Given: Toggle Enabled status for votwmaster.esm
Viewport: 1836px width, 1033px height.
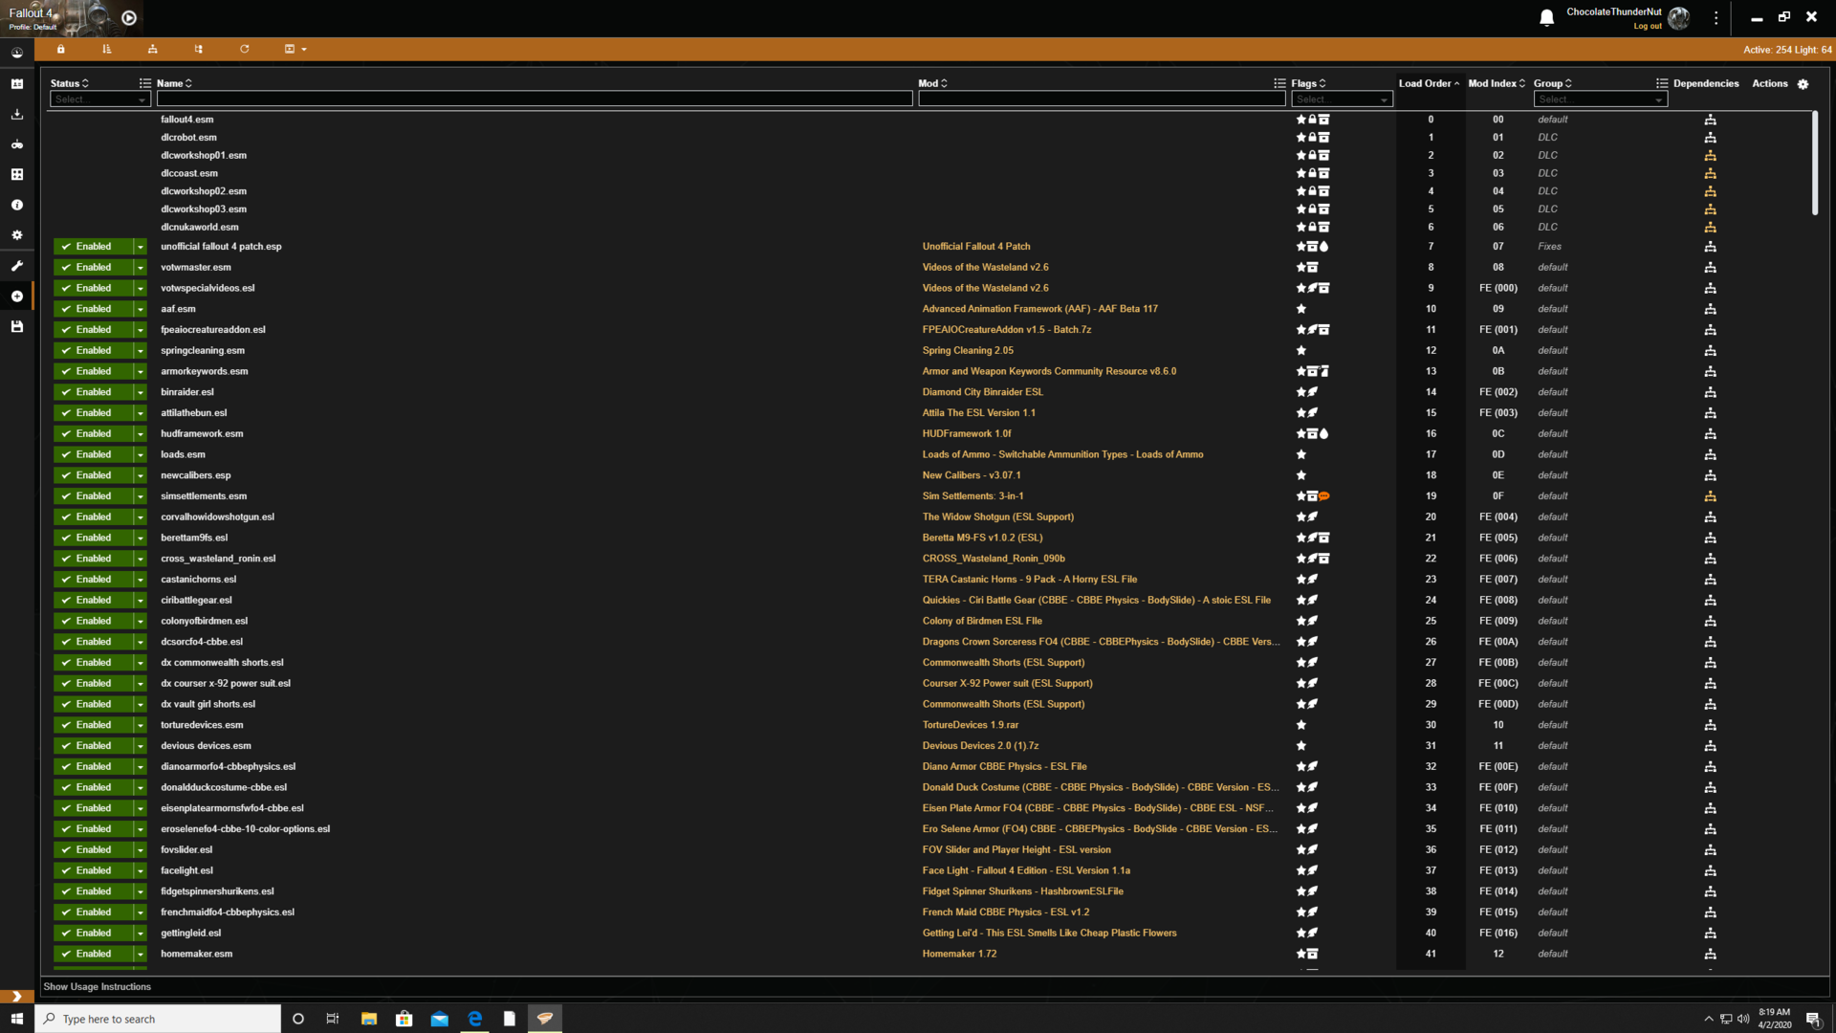Looking at the screenshot, I should click(x=93, y=268).
